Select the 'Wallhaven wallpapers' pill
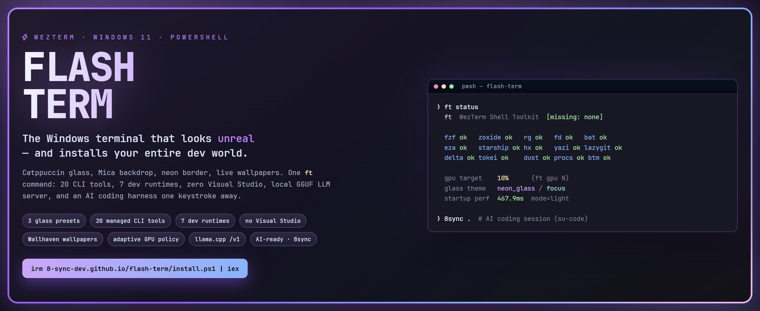Screen dimensions: 760x311 [63, 239]
